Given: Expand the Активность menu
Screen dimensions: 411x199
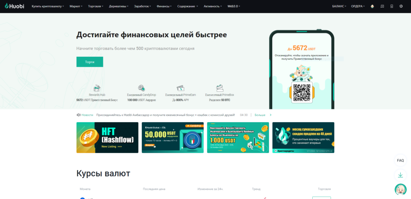Looking at the screenshot, I should [x=213, y=6].
